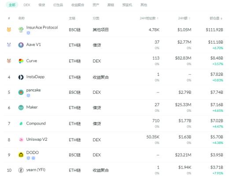Click the Curve rainbow logo icon
The width and height of the screenshot is (229, 176).
21,61
